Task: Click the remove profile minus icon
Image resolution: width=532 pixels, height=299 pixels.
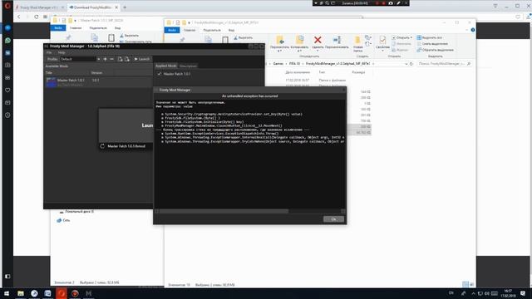Action: pyautogui.click(x=111, y=59)
